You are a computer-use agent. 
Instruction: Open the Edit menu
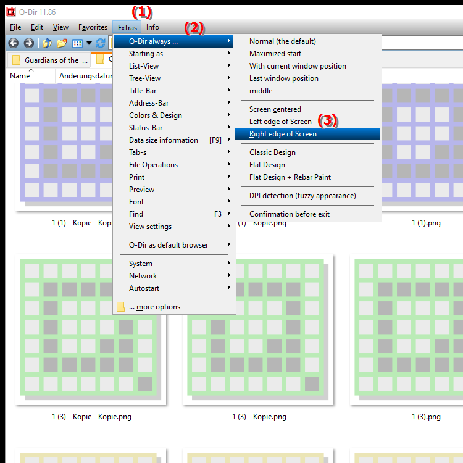pos(37,27)
